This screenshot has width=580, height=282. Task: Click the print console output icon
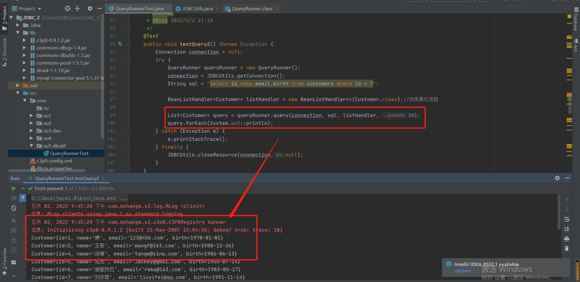pos(567,239)
